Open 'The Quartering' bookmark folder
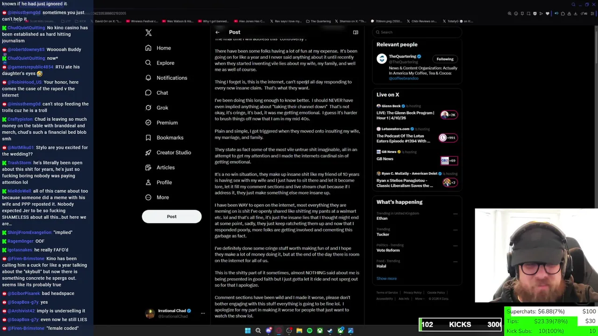This screenshot has width=598, height=336. 319,21
